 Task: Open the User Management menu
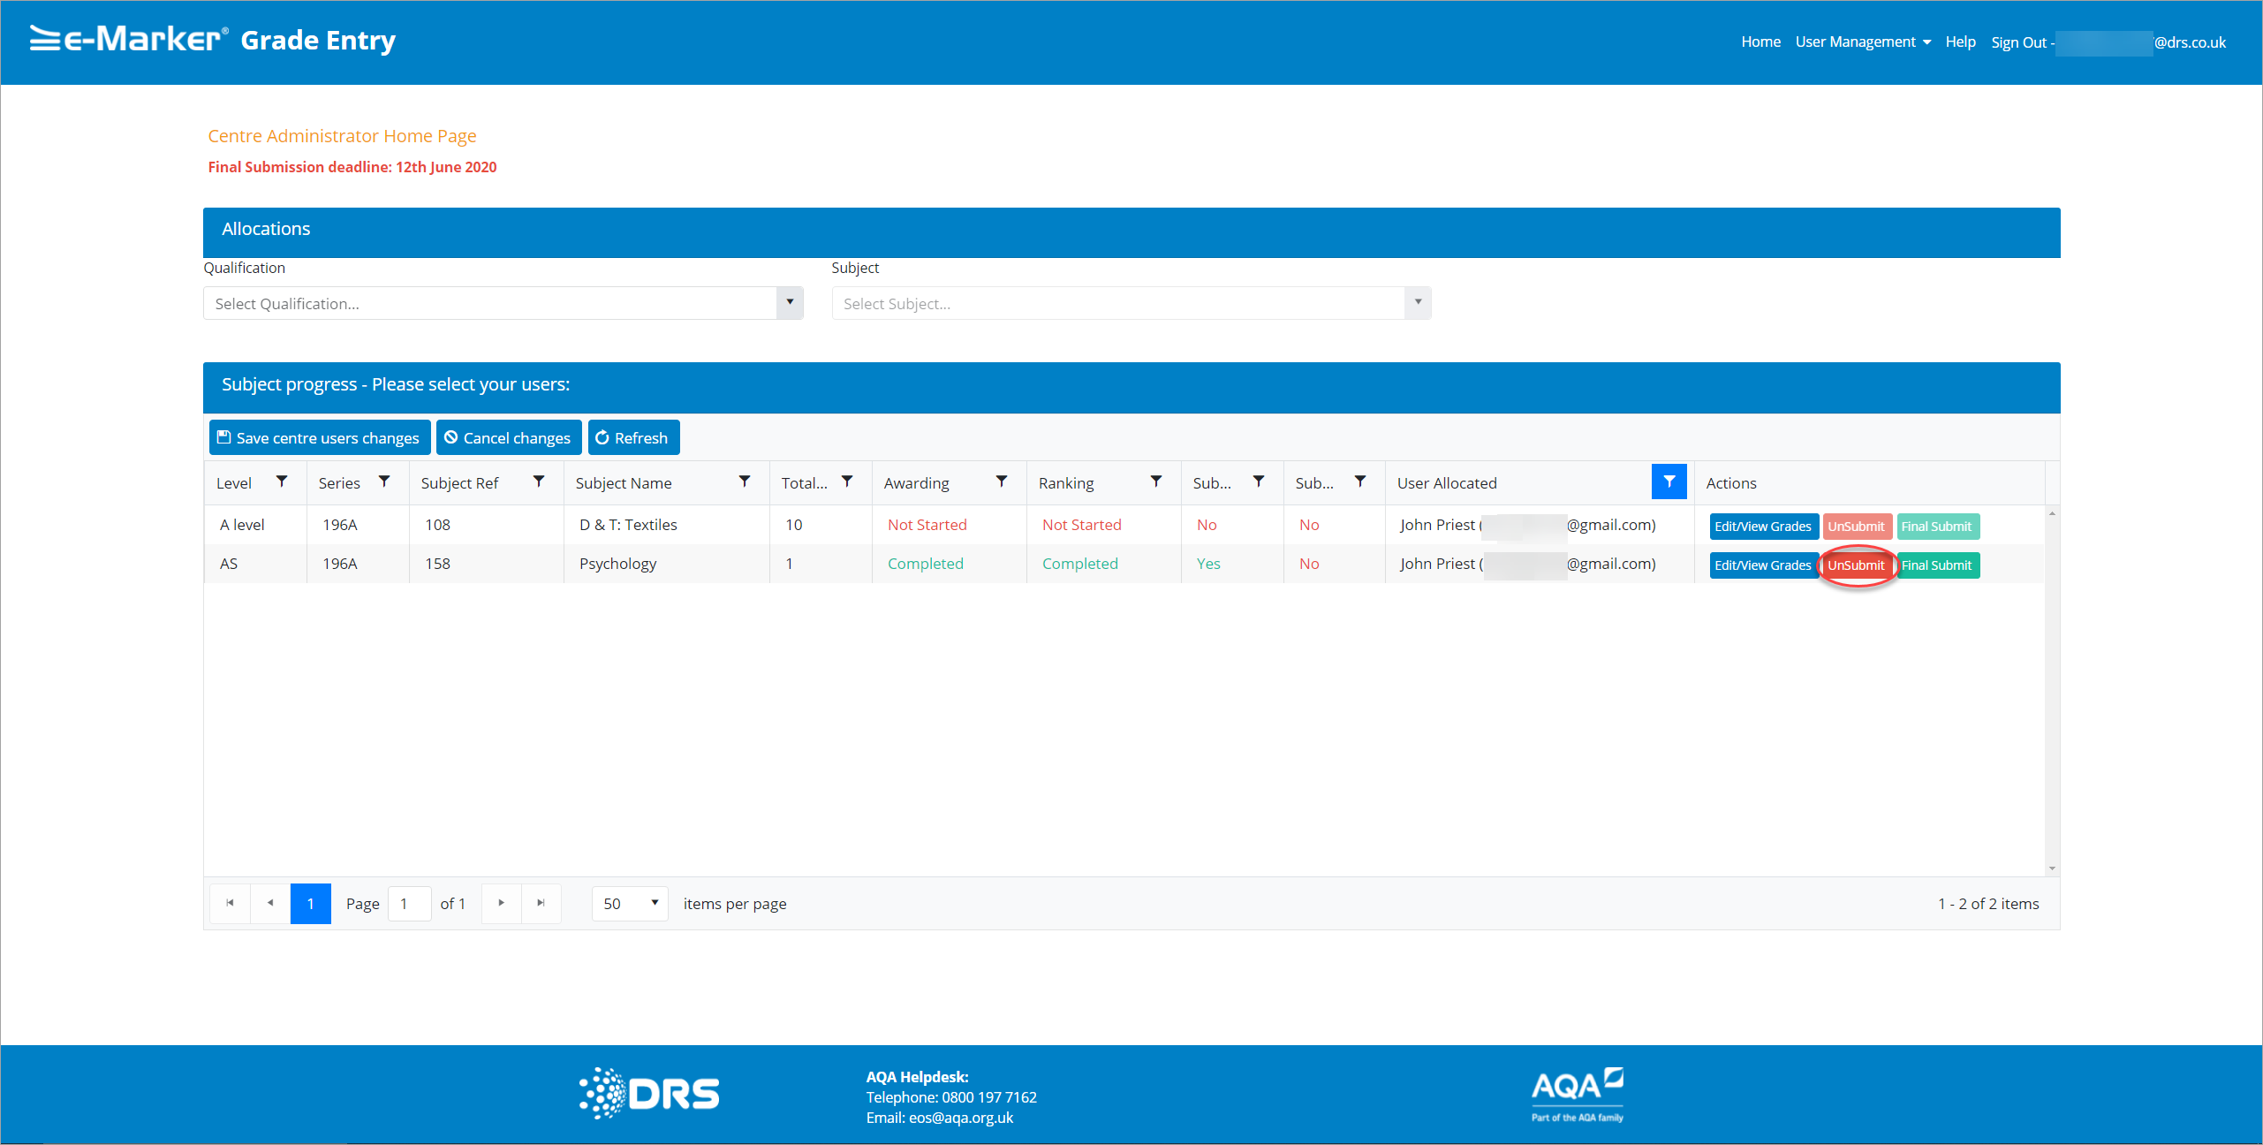coord(1862,42)
